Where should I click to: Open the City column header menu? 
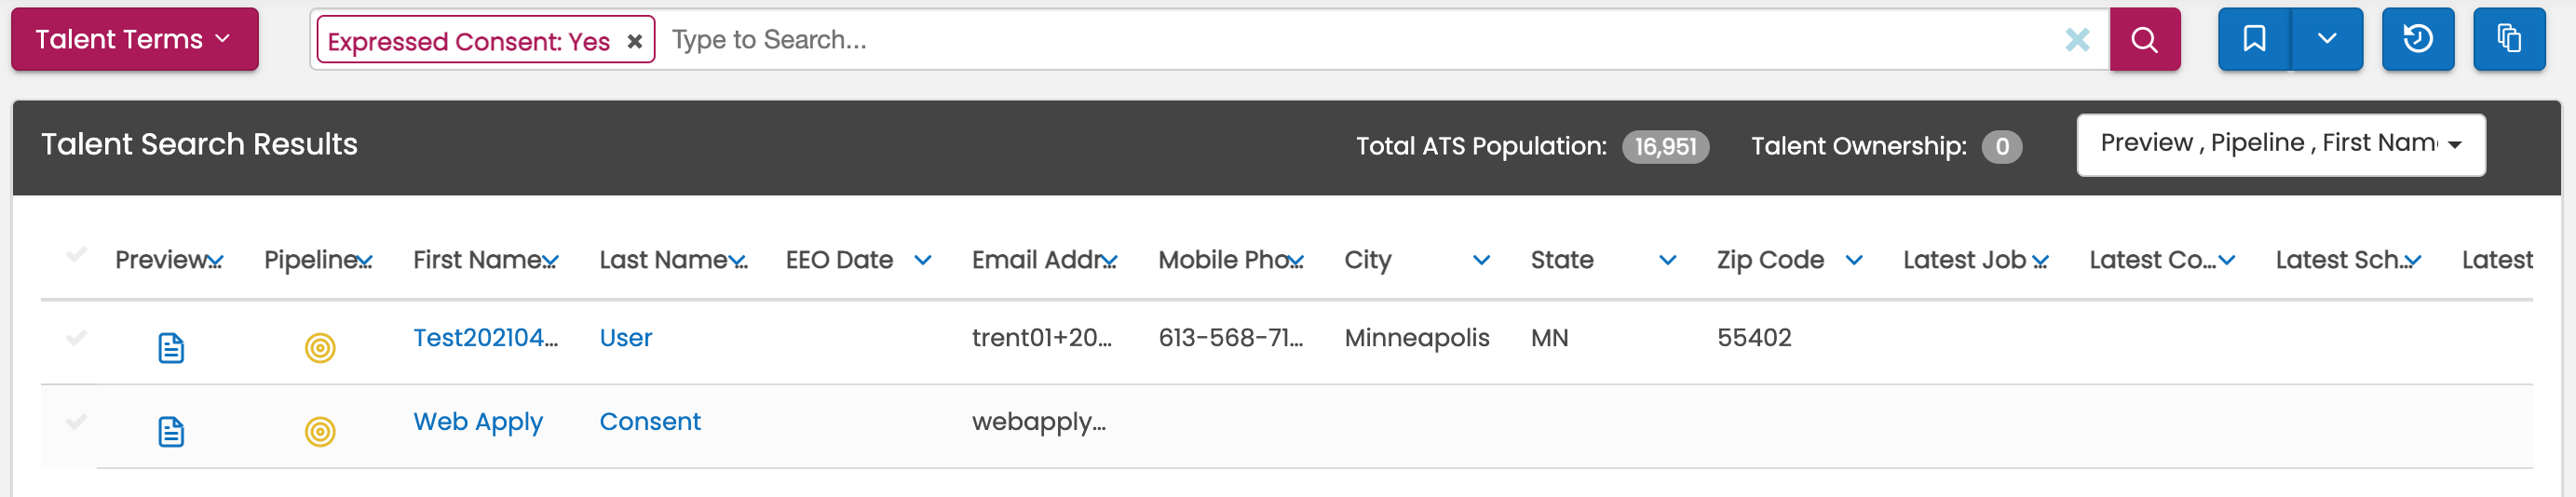(x=1481, y=261)
